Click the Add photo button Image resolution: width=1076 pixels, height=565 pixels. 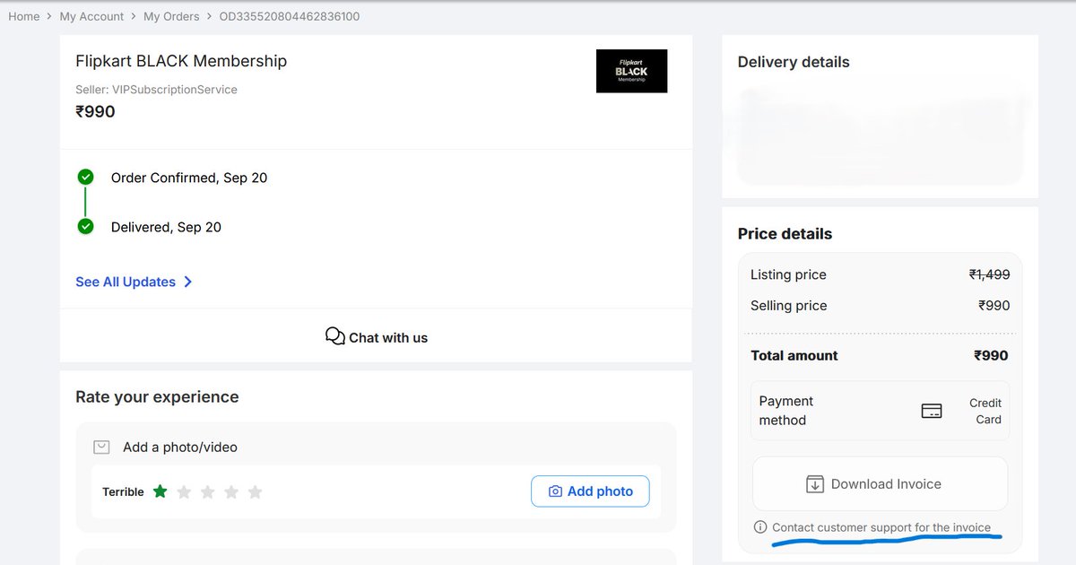pyautogui.click(x=590, y=491)
